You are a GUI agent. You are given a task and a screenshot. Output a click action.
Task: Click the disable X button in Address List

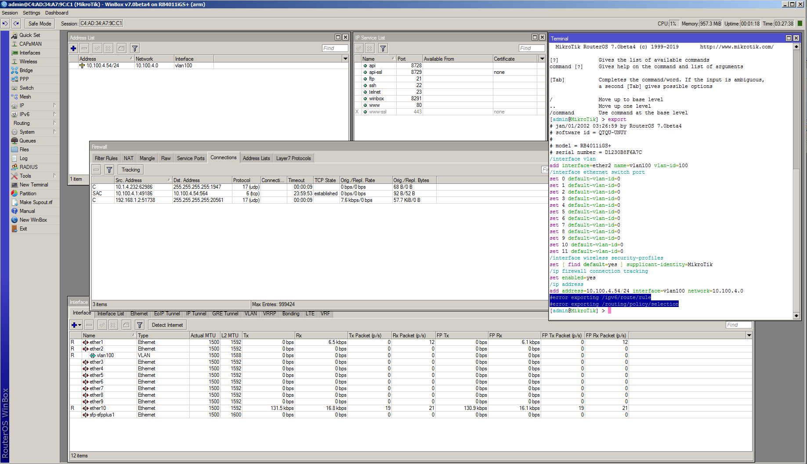pyautogui.click(x=109, y=48)
